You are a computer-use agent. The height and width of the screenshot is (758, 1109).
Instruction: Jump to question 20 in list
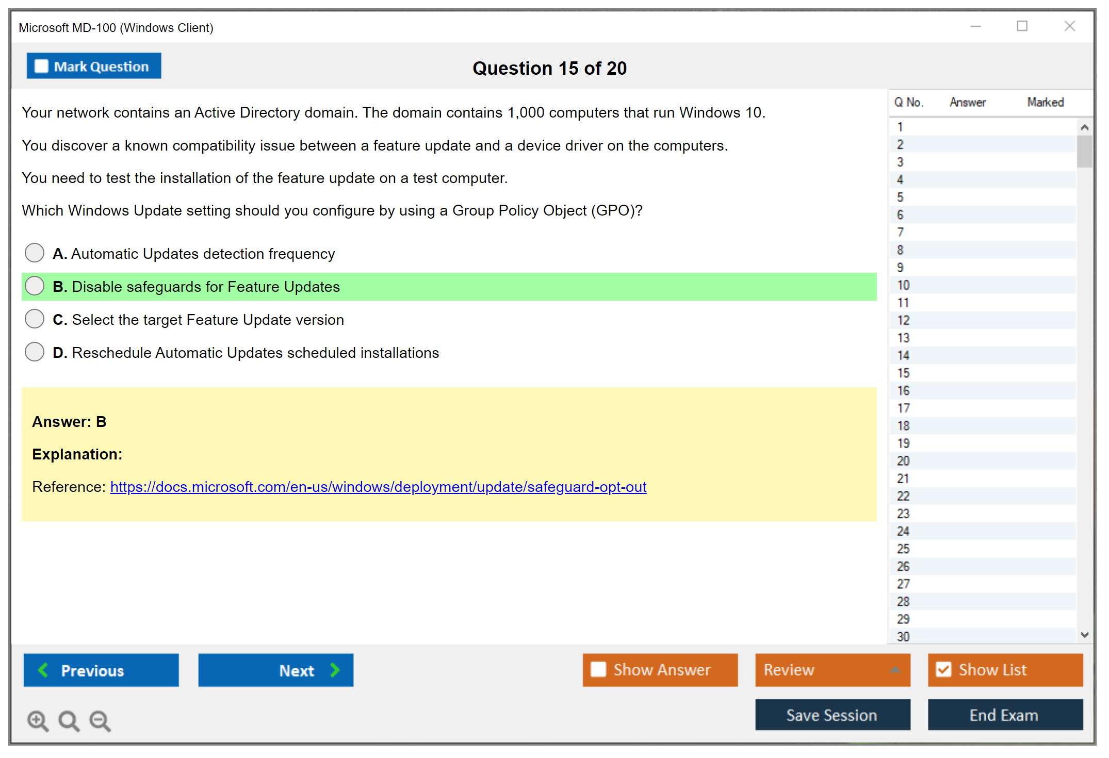903,461
